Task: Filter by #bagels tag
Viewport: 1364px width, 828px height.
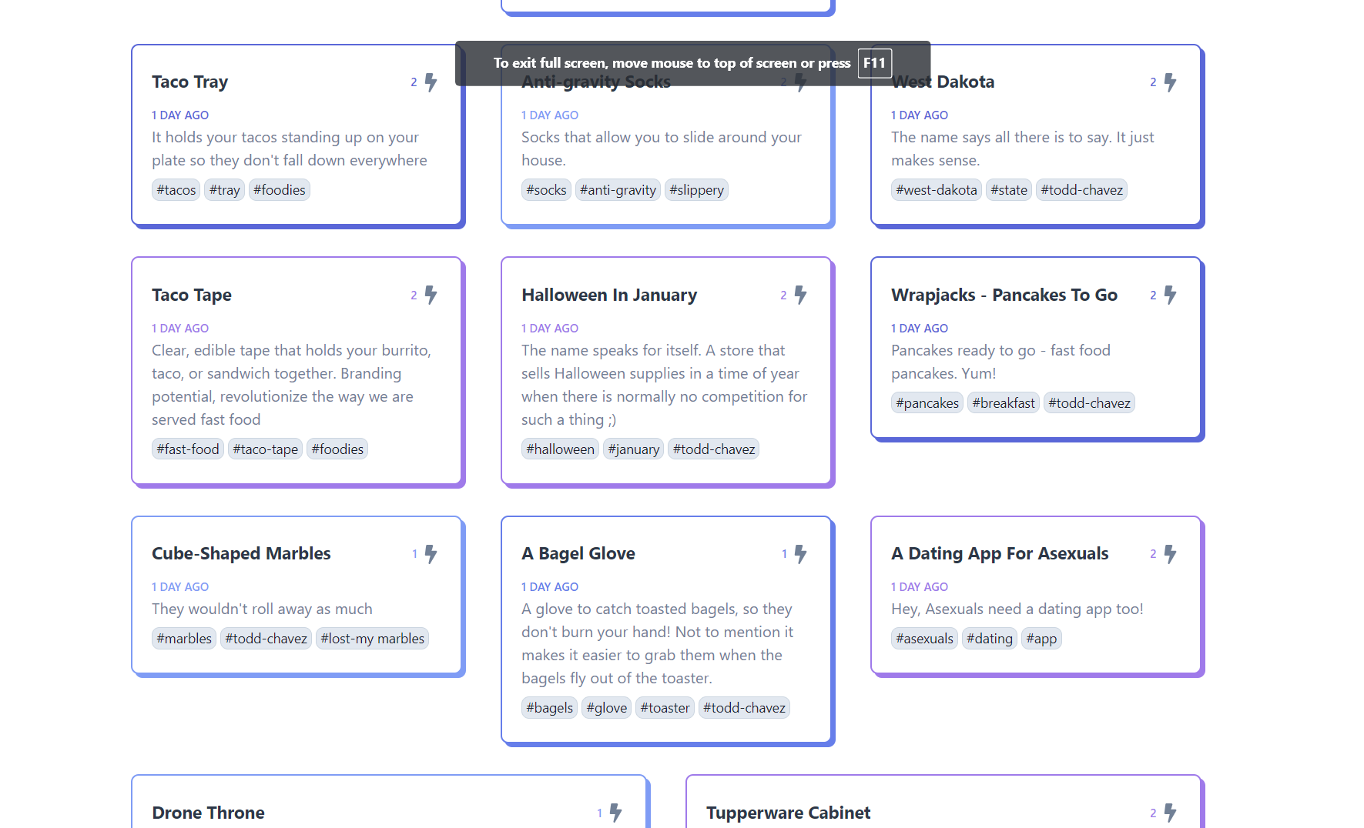Action: pos(550,708)
